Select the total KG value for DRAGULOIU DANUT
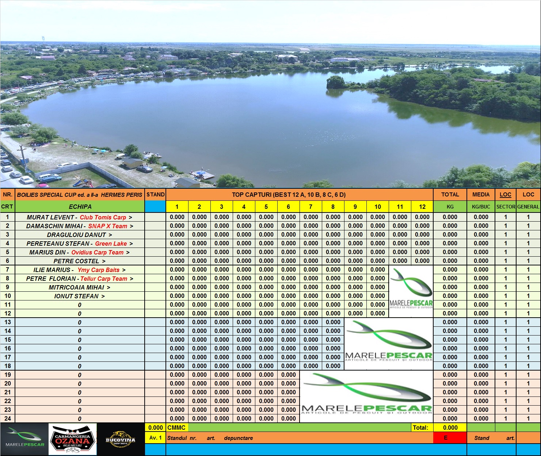The image size is (541, 456). [450, 234]
